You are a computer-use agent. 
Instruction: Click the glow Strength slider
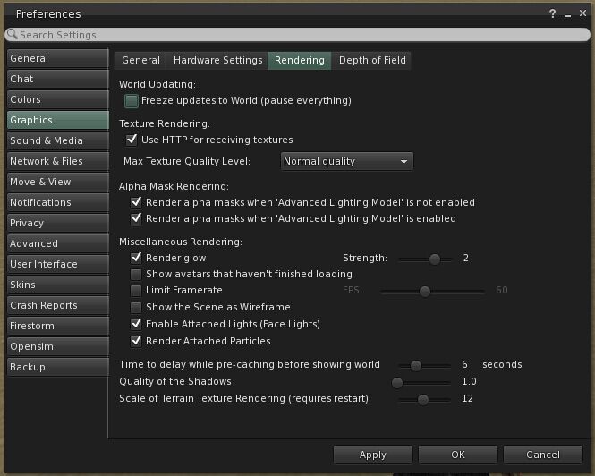click(425, 259)
